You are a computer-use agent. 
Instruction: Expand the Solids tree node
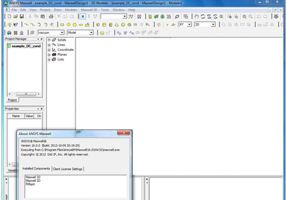49,40
